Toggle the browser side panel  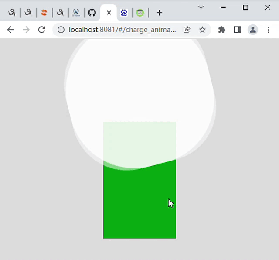[237, 30]
